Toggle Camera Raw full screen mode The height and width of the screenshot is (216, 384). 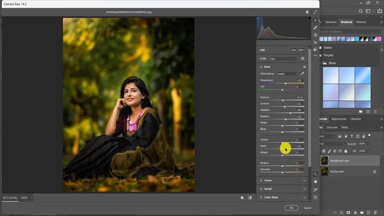(315, 12)
